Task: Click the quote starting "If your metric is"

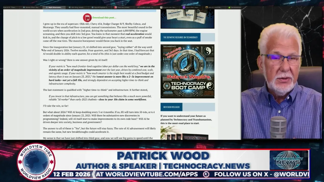Action: [x=102, y=75]
